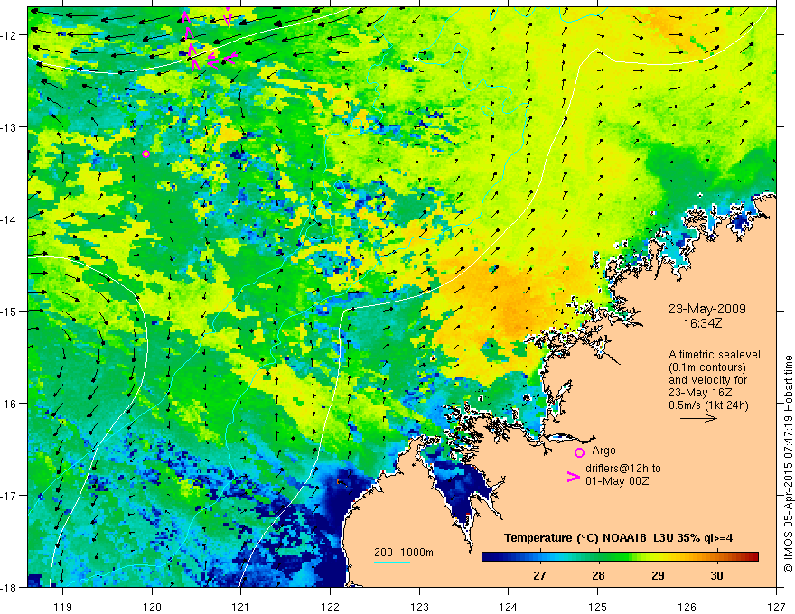
Task: Click the longitude axis label 121
Action: tap(241, 607)
